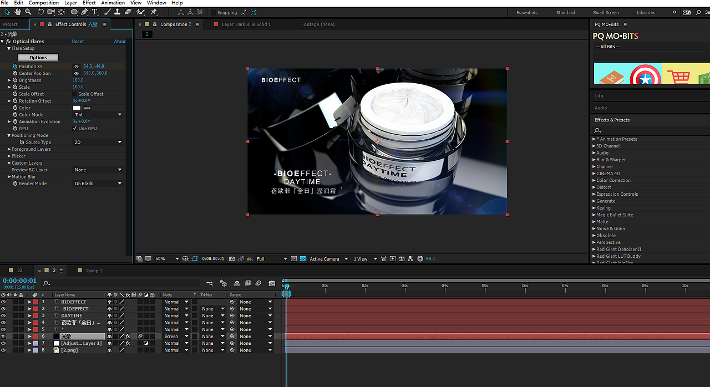Open the Graph Editor in the timeline
The width and height of the screenshot is (710, 387).
coord(271,283)
